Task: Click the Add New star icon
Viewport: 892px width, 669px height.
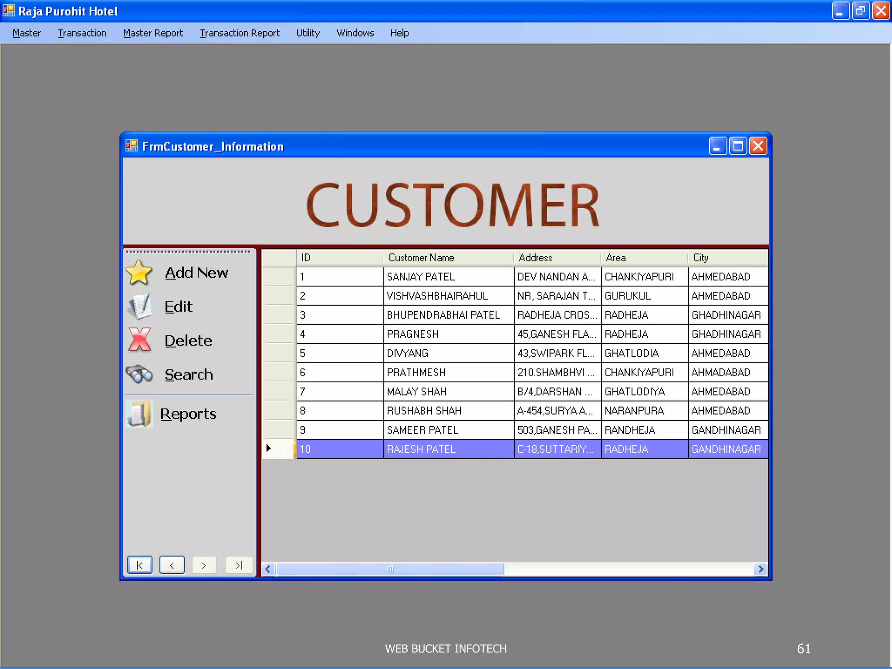Action: click(x=139, y=272)
